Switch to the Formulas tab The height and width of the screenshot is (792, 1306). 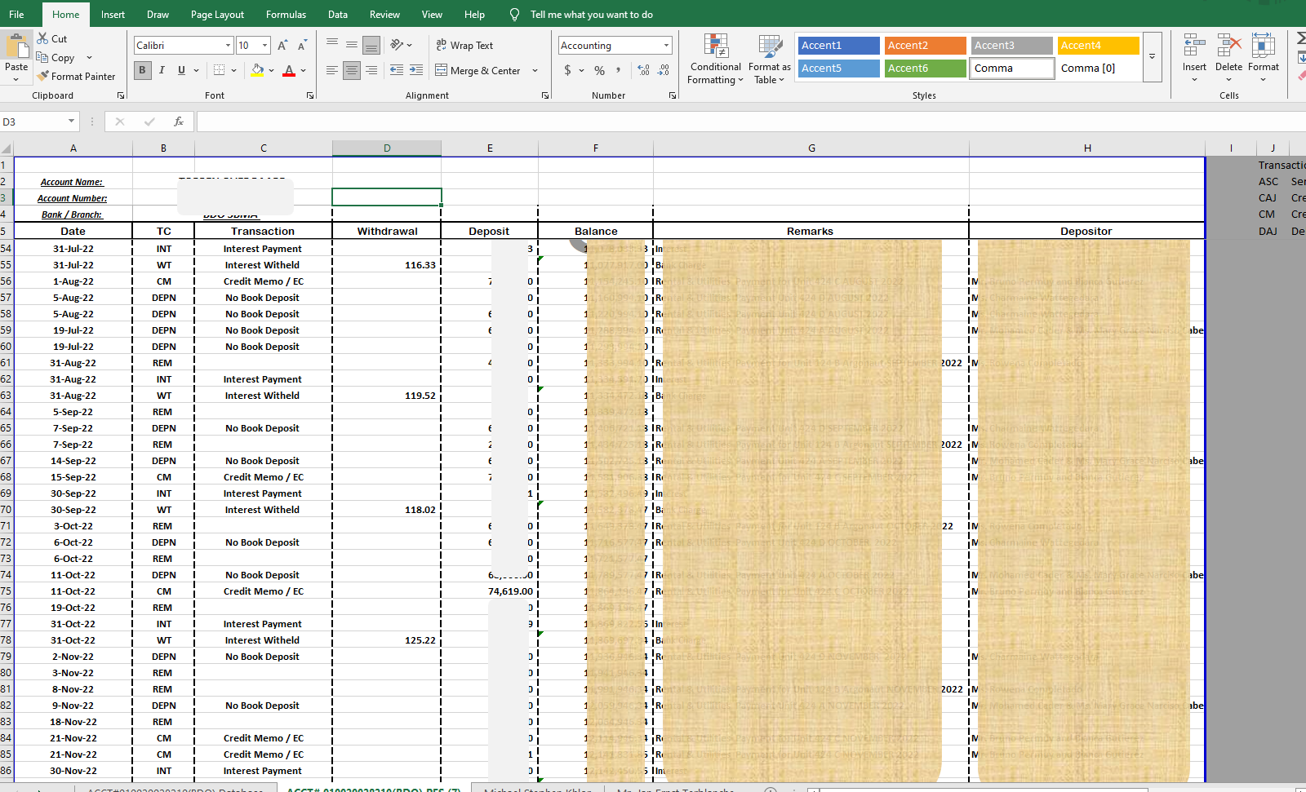(286, 15)
